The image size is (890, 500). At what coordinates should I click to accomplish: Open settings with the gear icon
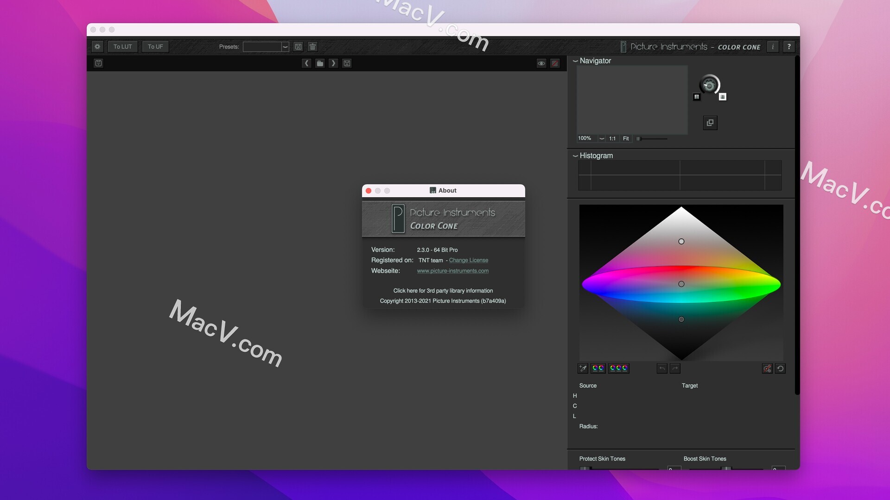[x=97, y=47]
